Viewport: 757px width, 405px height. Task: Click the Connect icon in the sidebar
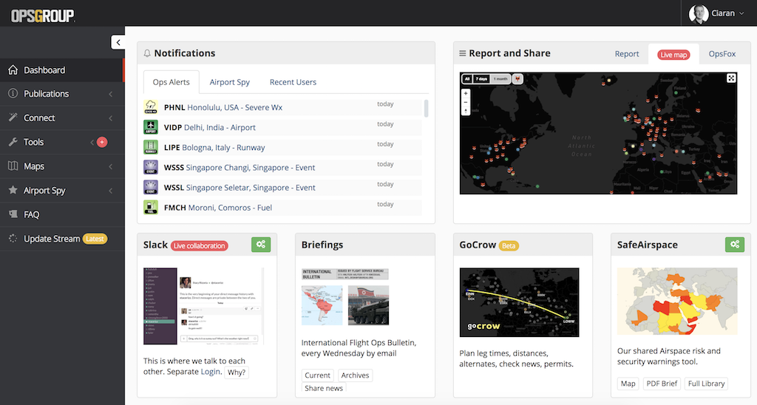[x=13, y=118]
